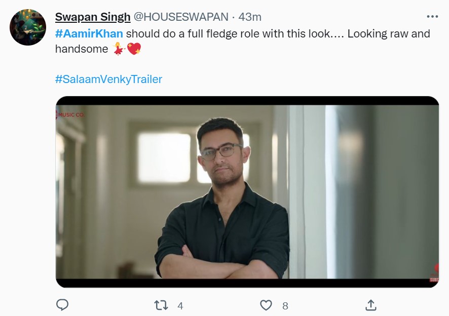The image size is (449, 316).
Task: Open the share icon below the tweet
Action: (x=371, y=305)
